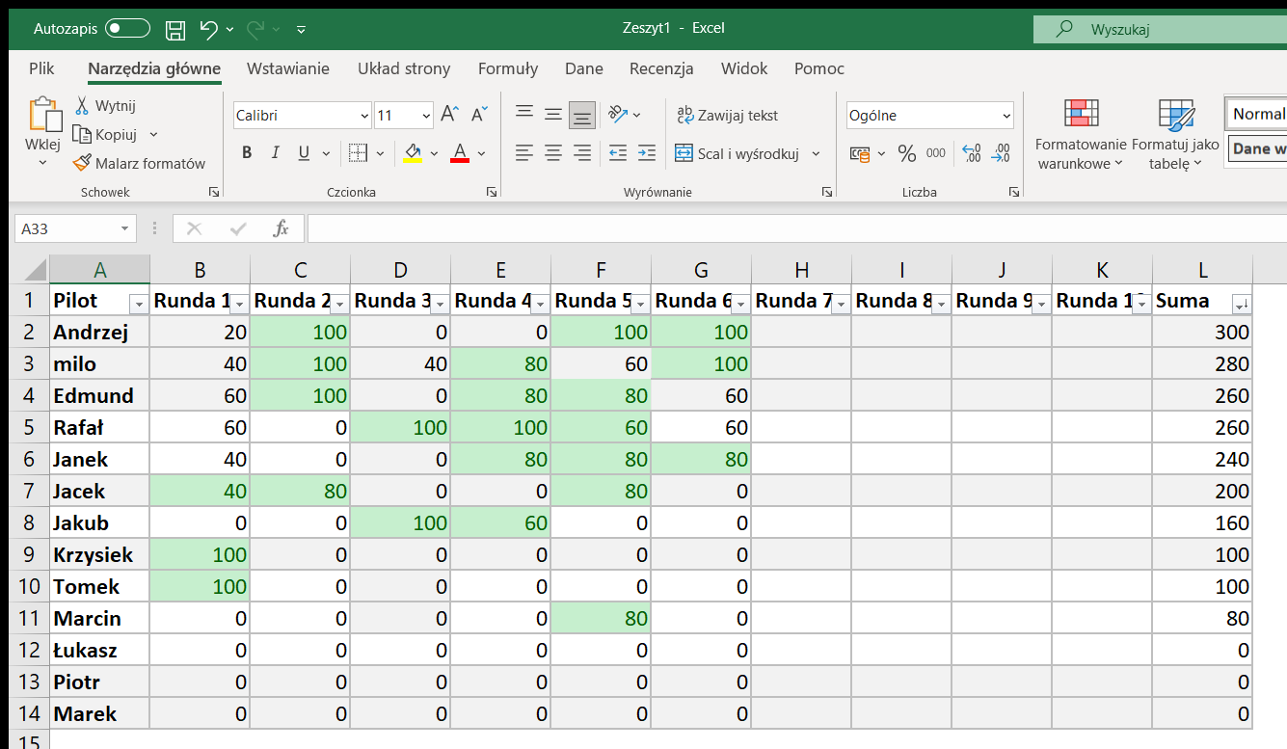
Task: Align text to middle vertically
Action: [553, 114]
